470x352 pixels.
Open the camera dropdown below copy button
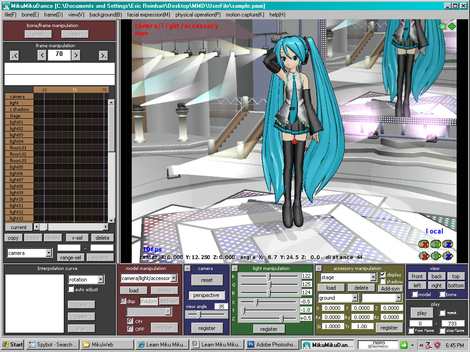[49, 253]
